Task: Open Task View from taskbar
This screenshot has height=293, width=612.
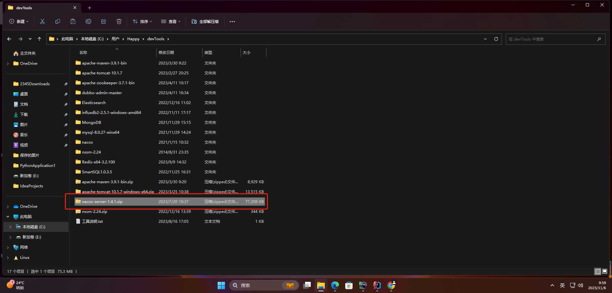Action: point(307,285)
